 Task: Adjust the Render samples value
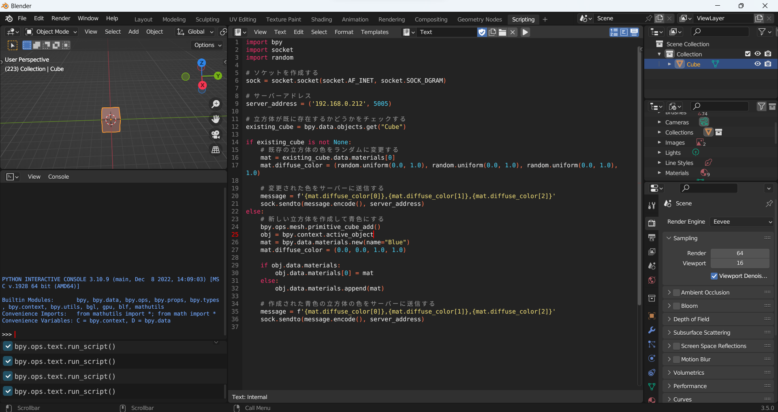coord(740,253)
